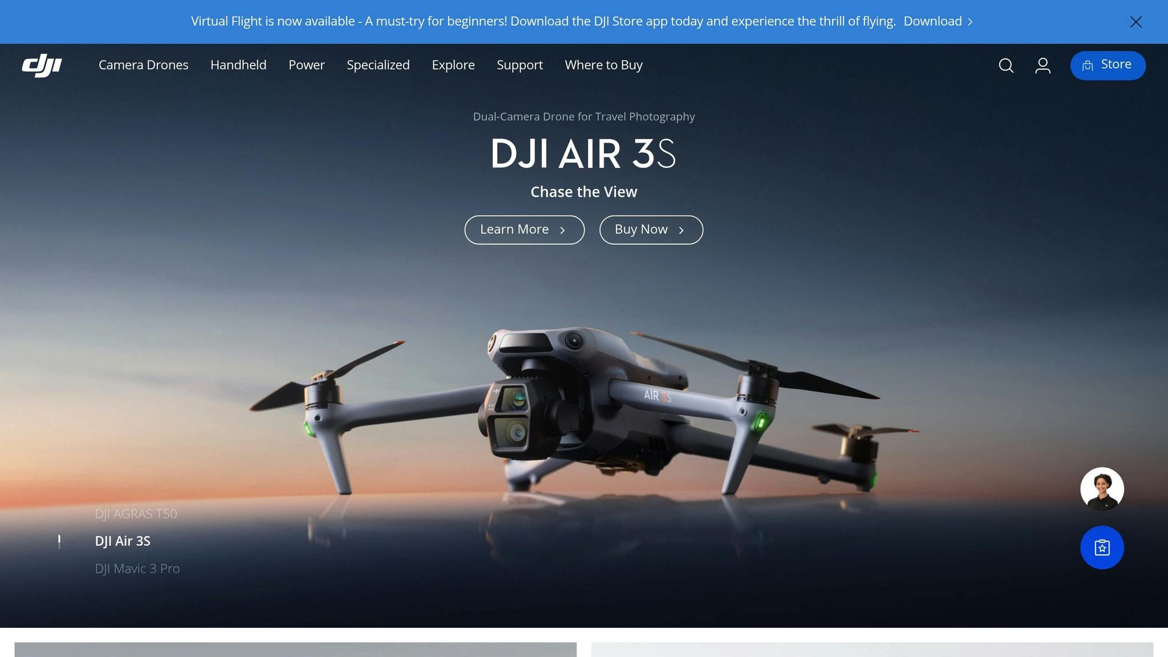
Task: Open Camera Drones menu
Action: tap(143, 65)
